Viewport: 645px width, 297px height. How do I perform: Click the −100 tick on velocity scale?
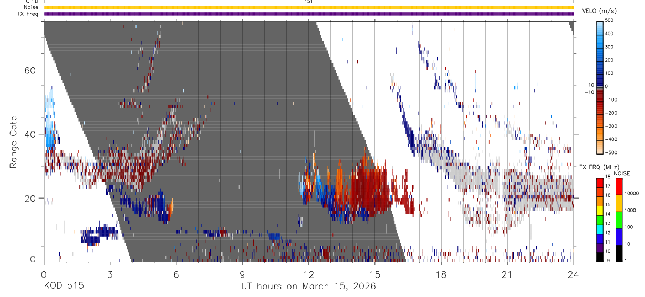coord(612,100)
